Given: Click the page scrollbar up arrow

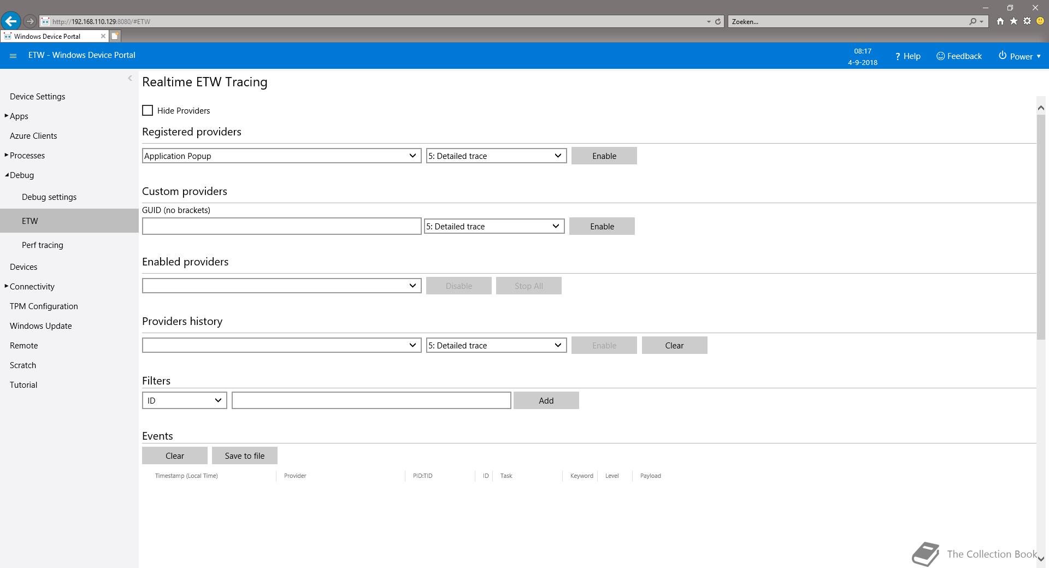Looking at the screenshot, I should [1041, 108].
